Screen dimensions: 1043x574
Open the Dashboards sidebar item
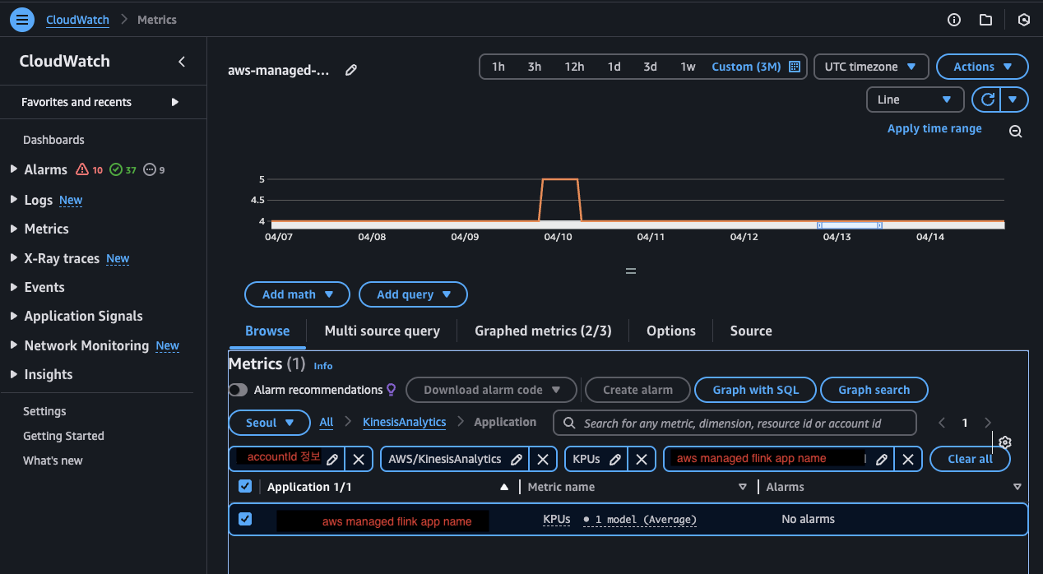click(x=53, y=140)
